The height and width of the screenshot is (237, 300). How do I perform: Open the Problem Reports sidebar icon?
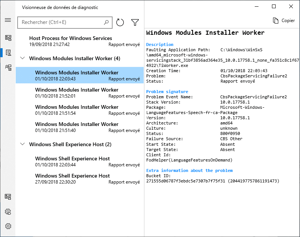pos(8,52)
